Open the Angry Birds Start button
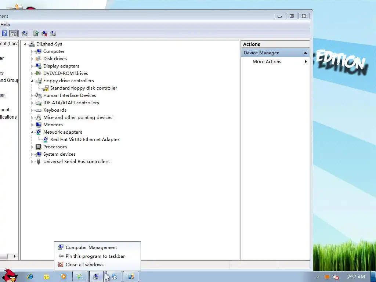Viewport: 376px width, 282px height. tap(10, 276)
